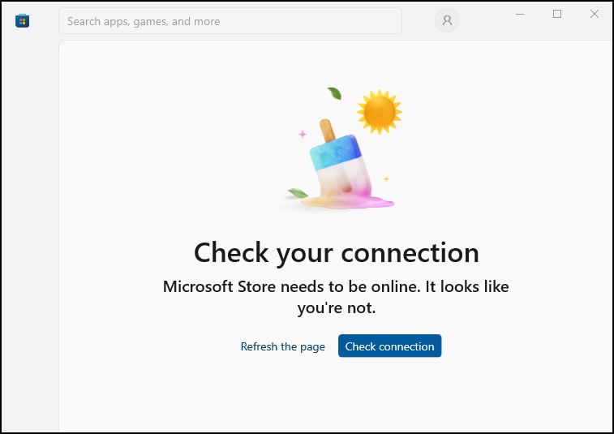Screen dimensions: 614x434
Task: Close the Microsoft Store window
Action: point(594,14)
